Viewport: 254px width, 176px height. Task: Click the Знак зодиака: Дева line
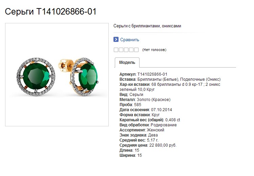tap(139, 135)
